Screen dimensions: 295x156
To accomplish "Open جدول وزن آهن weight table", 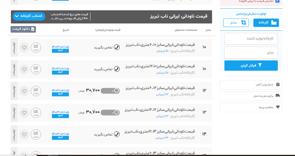I will point(251,85).
